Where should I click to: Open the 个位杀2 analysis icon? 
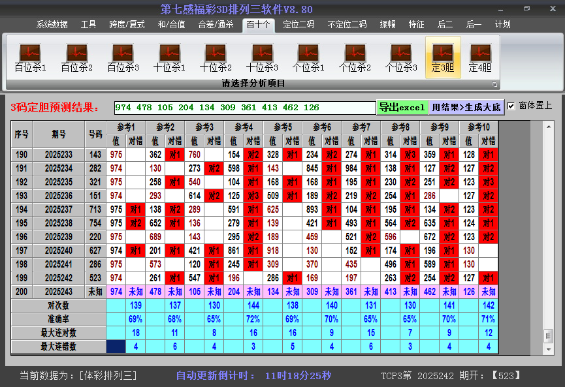tap(355, 57)
